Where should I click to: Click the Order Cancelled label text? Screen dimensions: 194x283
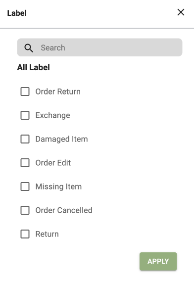click(x=64, y=210)
